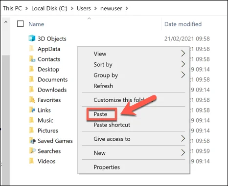Select the Downloads folder name
The width and height of the screenshot is (228, 186).
(x=52, y=90)
